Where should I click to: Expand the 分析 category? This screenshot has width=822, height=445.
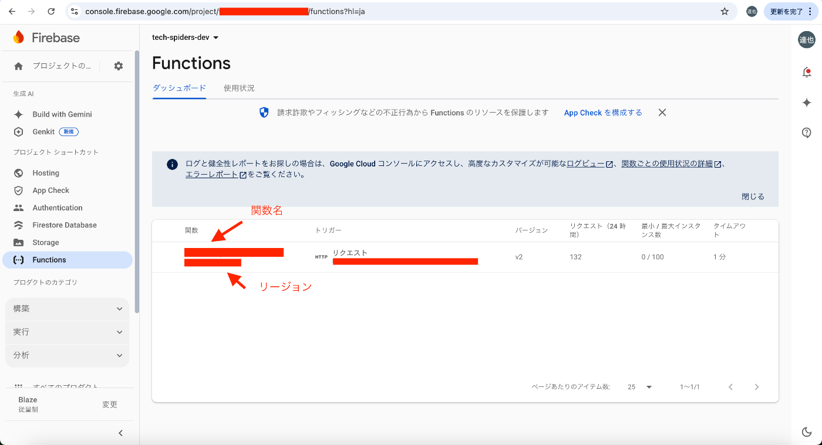click(x=67, y=355)
